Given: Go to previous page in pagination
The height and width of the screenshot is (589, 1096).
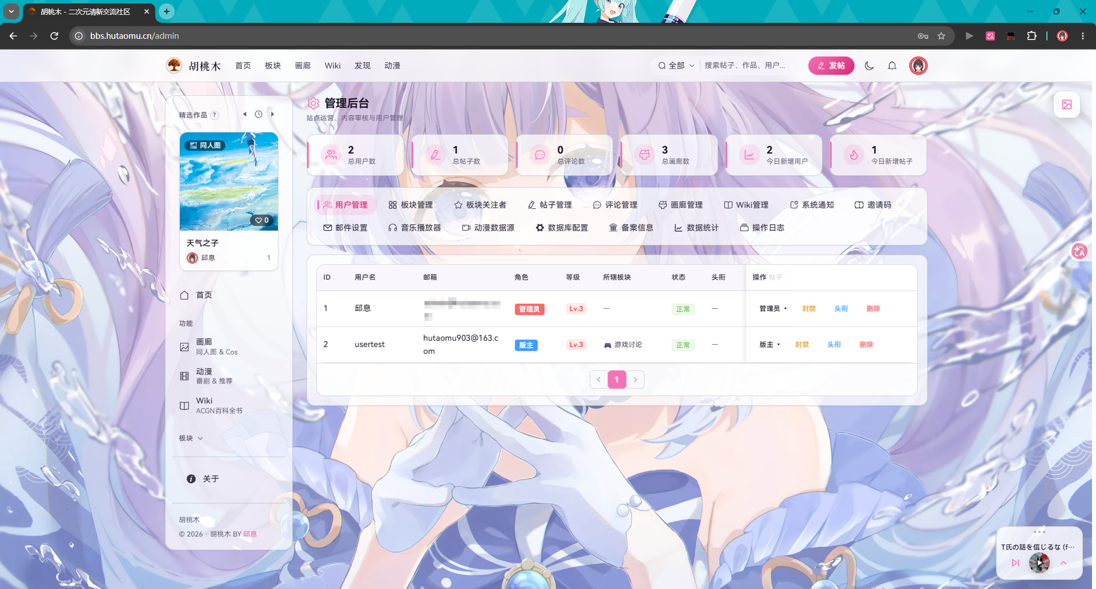Looking at the screenshot, I should click(x=599, y=380).
